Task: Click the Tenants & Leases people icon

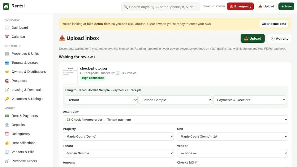Action: [x=7, y=63]
